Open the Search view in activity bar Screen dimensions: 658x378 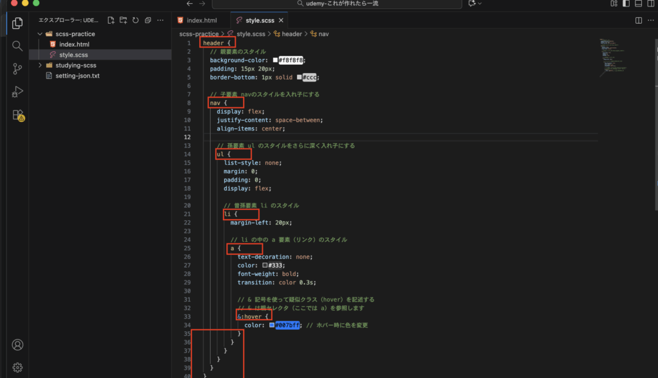17,46
